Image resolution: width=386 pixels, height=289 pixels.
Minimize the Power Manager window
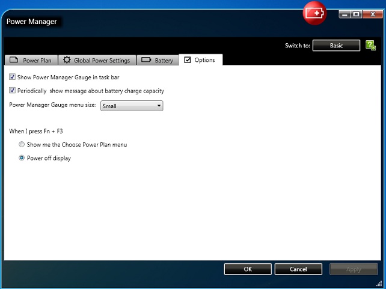tap(345, 14)
